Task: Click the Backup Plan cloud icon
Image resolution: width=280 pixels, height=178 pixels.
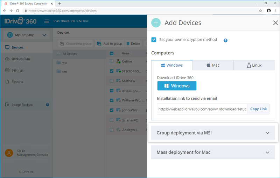Action: (x=7, y=59)
